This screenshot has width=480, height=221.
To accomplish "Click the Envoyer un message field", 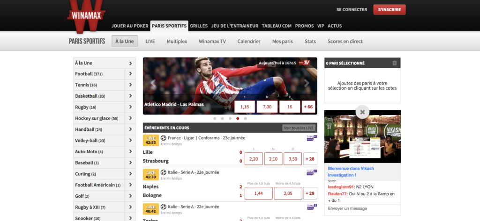I will (x=362, y=209).
